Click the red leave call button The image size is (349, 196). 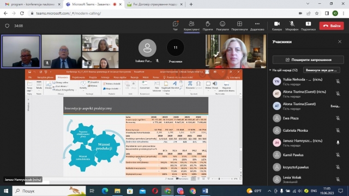pos(332,26)
